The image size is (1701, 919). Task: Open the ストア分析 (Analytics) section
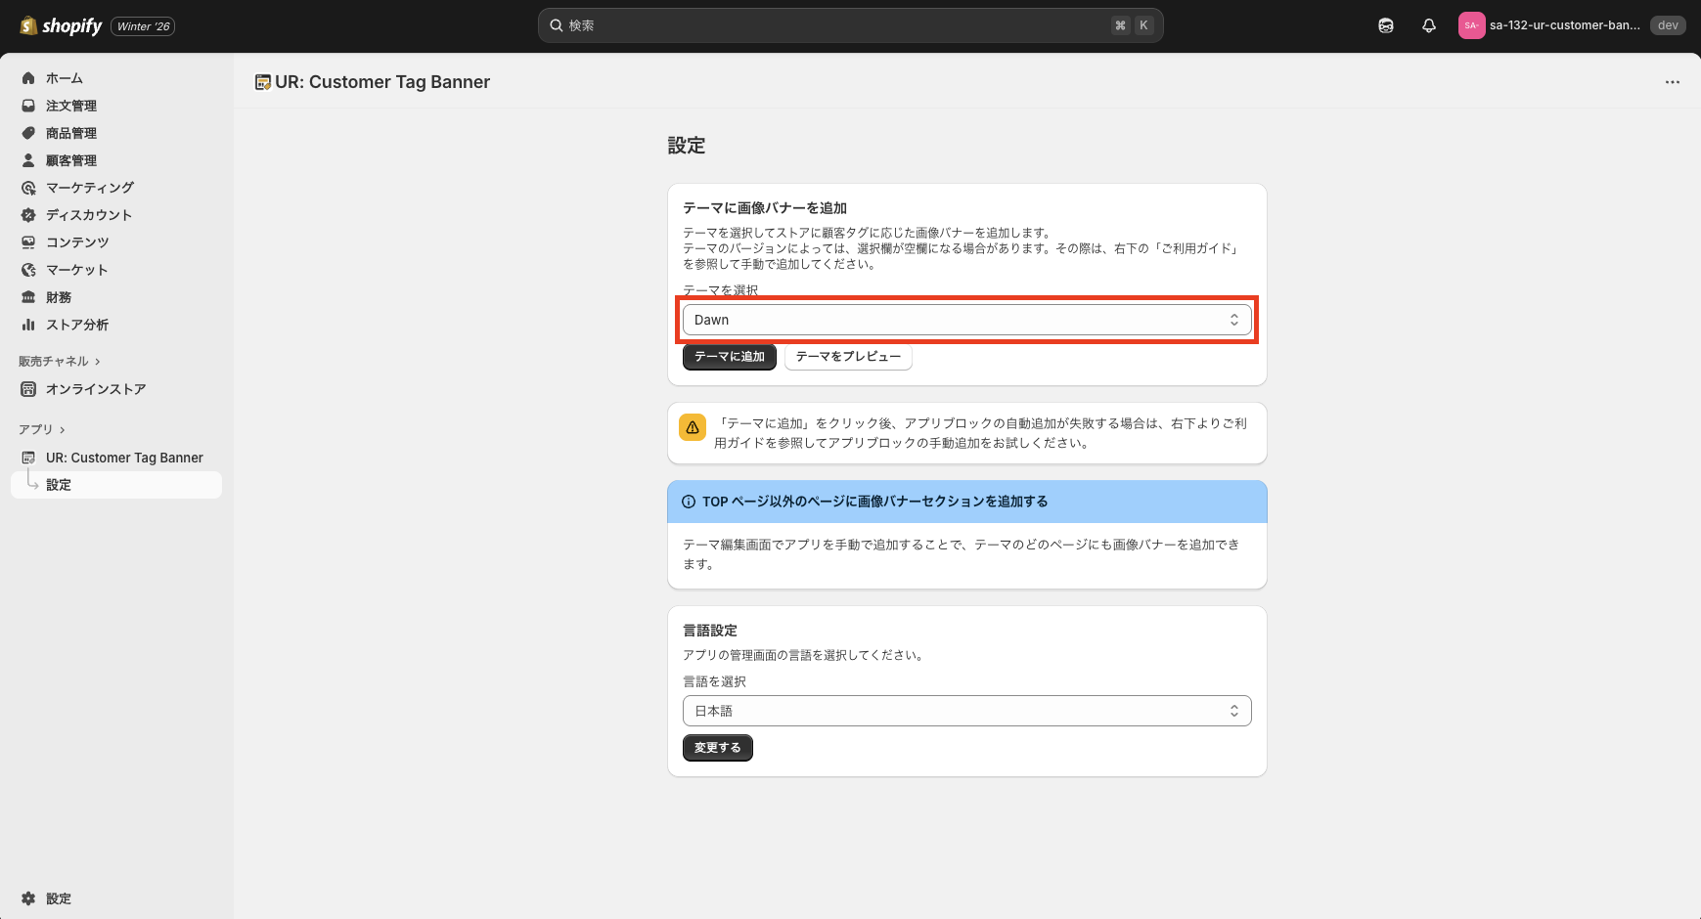click(77, 325)
